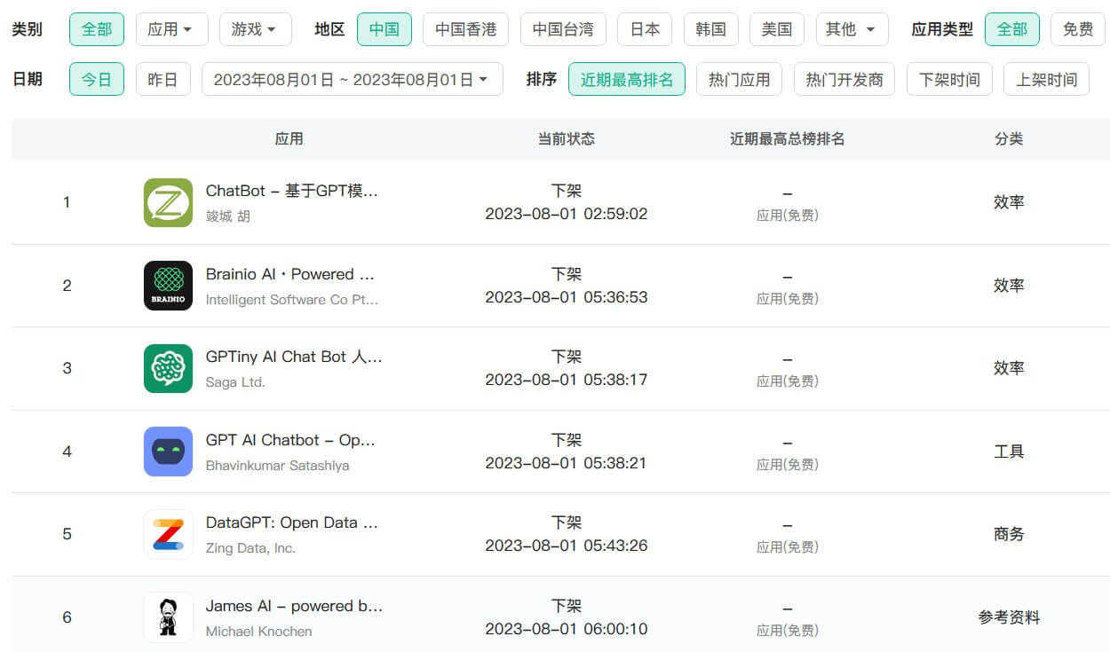Sort by 上架时间
Image resolution: width=1110 pixels, height=652 pixels.
tap(1046, 80)
